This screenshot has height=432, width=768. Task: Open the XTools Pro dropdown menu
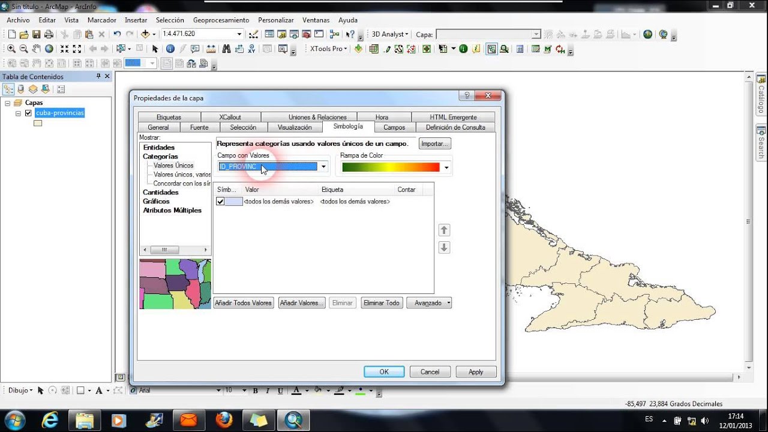click(328, 49)
